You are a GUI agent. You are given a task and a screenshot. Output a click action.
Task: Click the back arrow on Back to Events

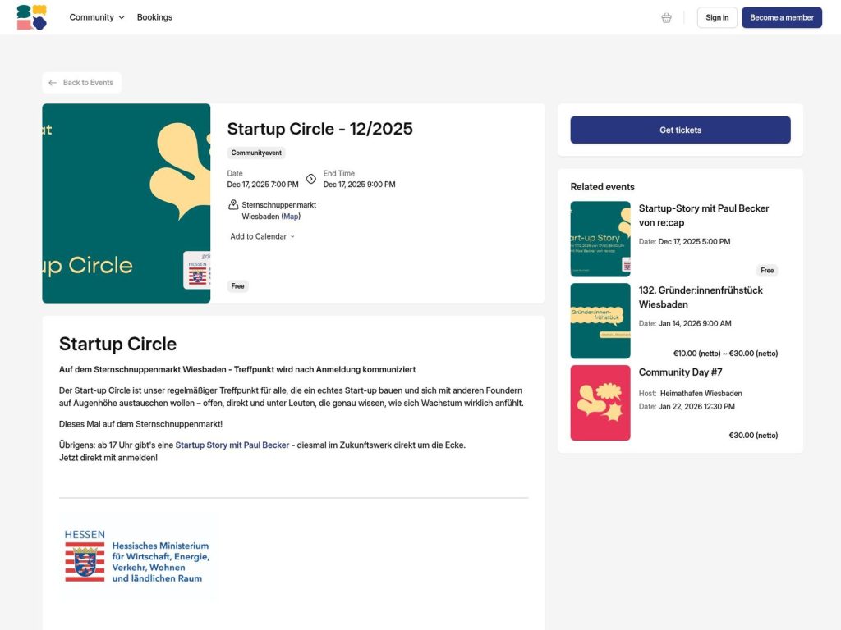coord(54,82)
